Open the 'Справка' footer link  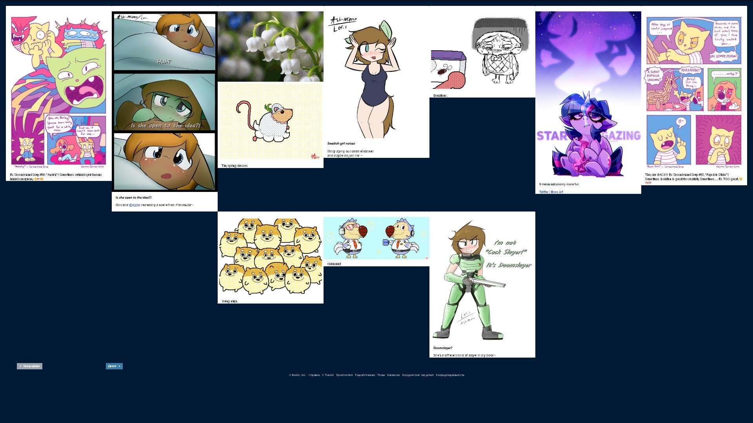314,375
